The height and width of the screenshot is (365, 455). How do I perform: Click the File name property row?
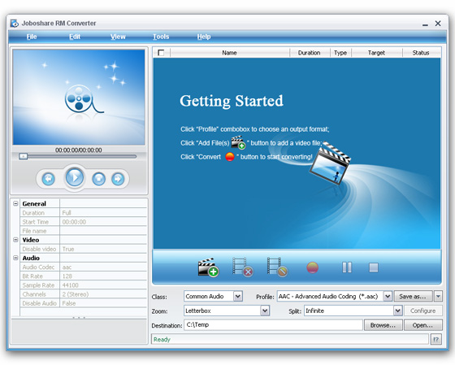coord(84,231)
